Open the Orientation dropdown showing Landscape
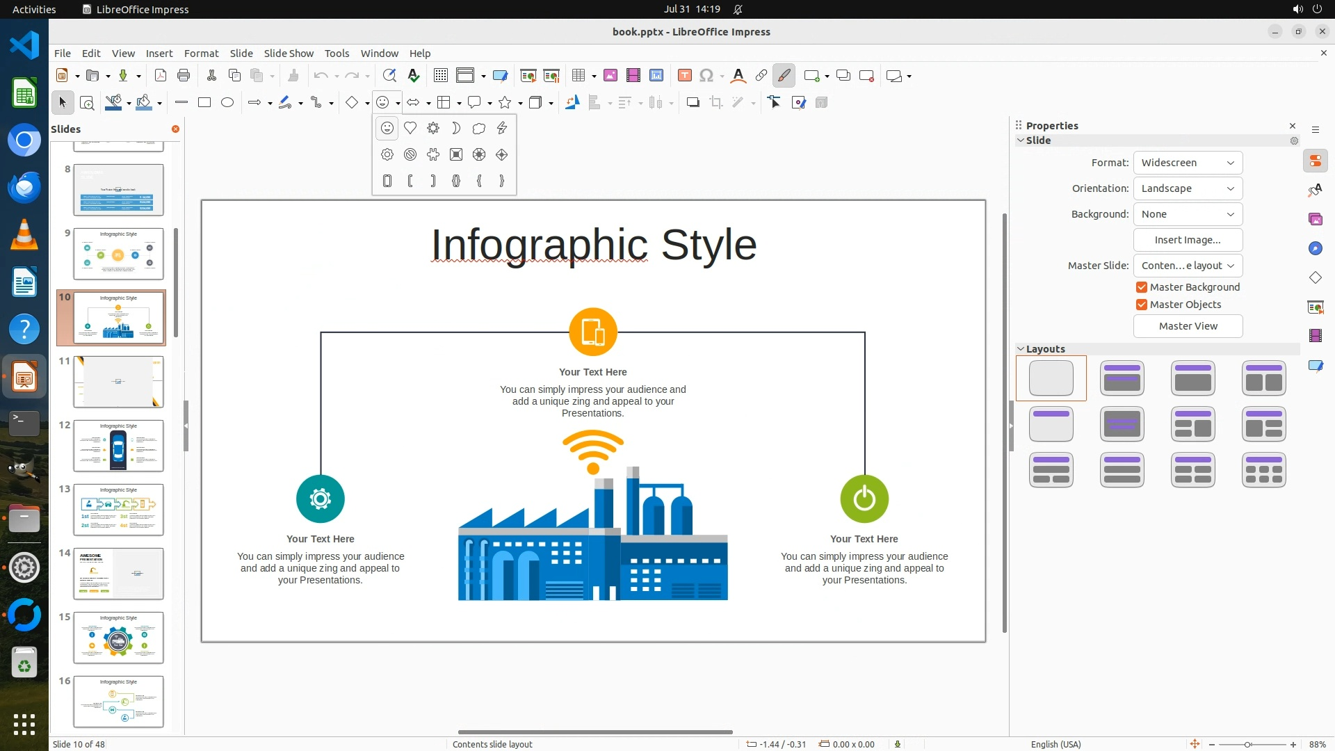Image resolution: width=1335 pixels, height=751 pixels. [x=1188, y=188]
